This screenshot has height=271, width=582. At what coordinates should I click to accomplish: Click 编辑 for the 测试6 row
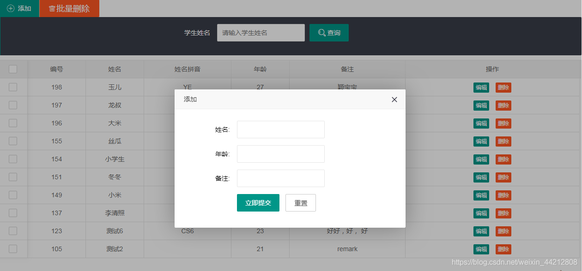pyautogui.click(x=481, y=231)
